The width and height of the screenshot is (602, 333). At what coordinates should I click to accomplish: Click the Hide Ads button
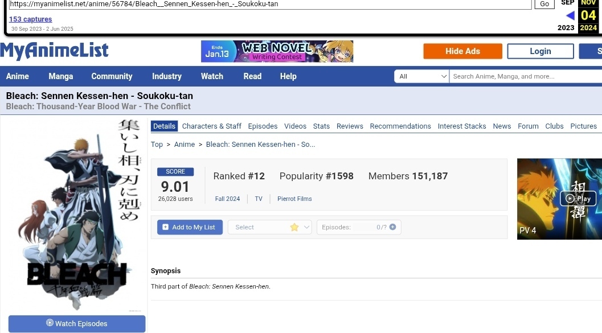click(462, 51)
